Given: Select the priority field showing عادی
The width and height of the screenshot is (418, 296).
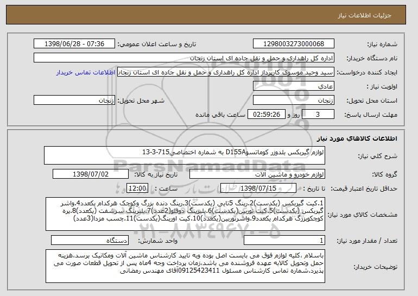Looking at the screenshot, I should pos(294,86).
